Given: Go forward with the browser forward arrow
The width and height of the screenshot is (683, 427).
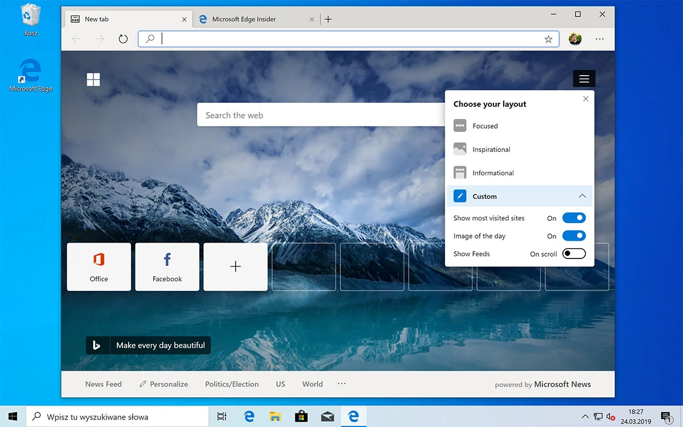Looking at the screenshot, I should point(100,39).
